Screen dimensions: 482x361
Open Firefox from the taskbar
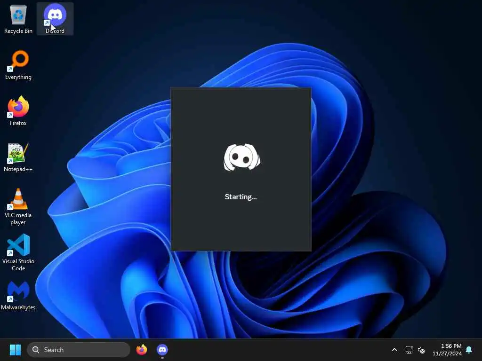click(x=141, y=350)
